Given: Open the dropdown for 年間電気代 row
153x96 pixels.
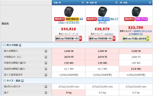Looking at the screenshot, I should click(x=46, y=57).
